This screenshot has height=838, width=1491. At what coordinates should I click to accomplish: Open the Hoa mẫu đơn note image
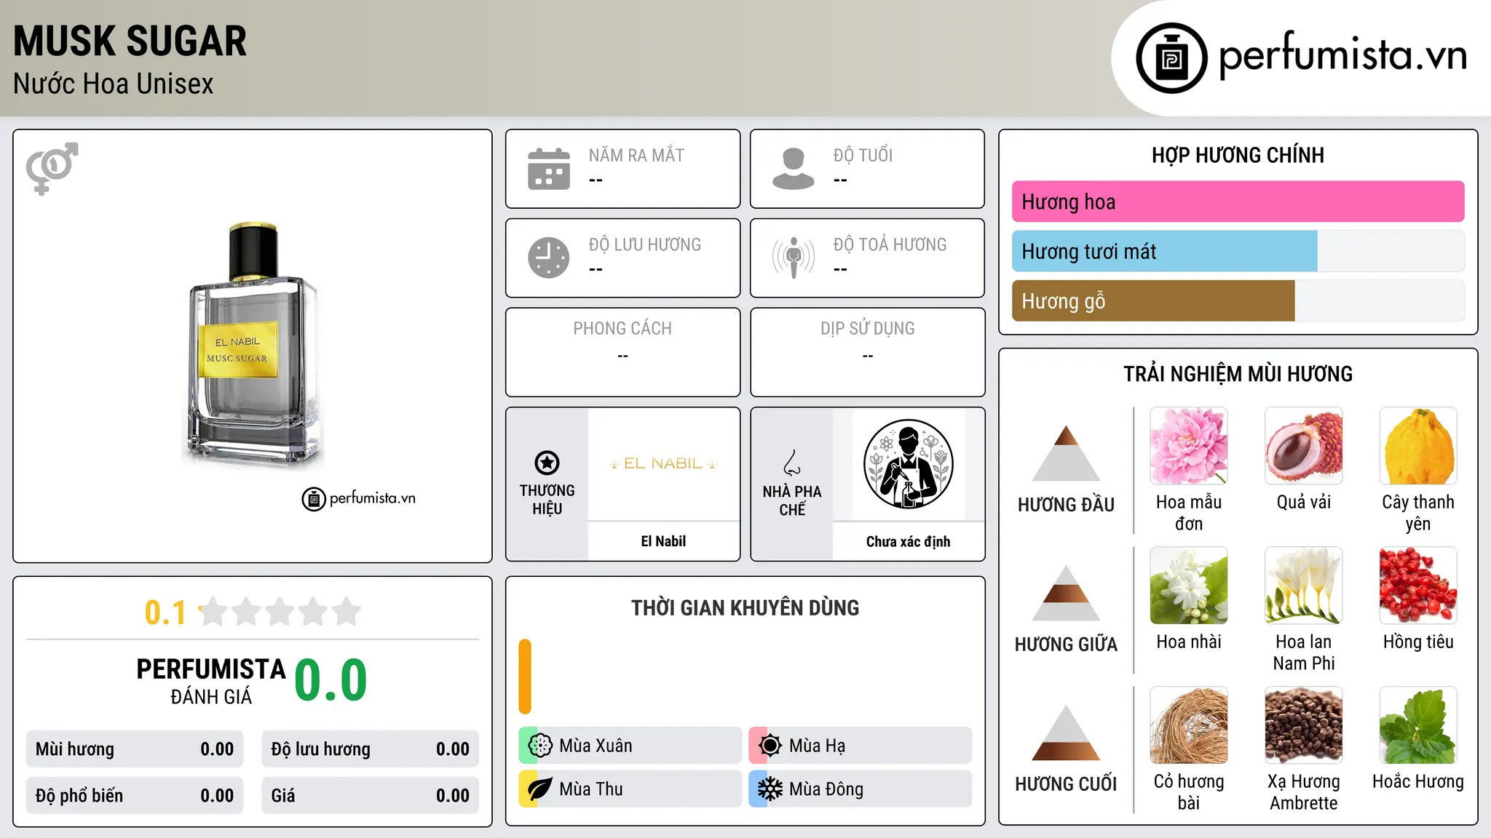(1189, 446)
